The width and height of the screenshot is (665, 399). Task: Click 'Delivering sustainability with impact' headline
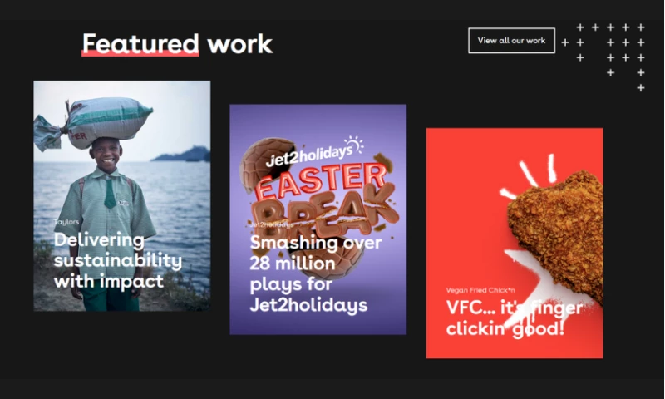coord(118,260)
